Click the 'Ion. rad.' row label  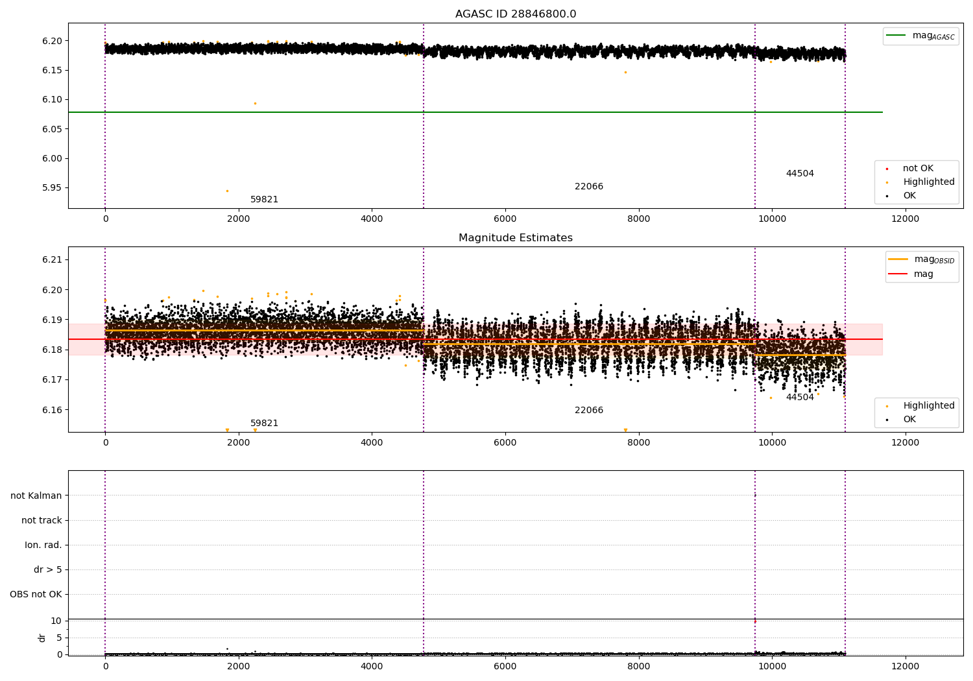click(x=43, y=545)
